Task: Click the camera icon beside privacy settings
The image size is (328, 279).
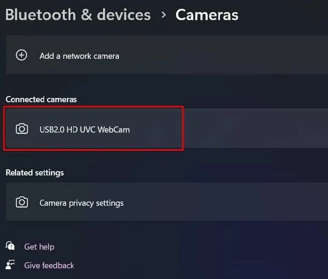Action: 22,202
